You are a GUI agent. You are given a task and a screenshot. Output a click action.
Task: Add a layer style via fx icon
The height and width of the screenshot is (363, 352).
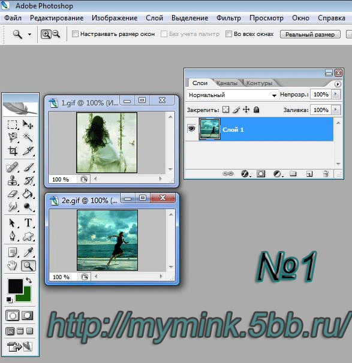pos(245,174)
